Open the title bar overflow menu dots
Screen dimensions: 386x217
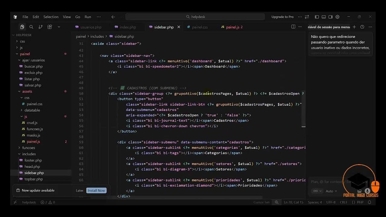(300, 17)
